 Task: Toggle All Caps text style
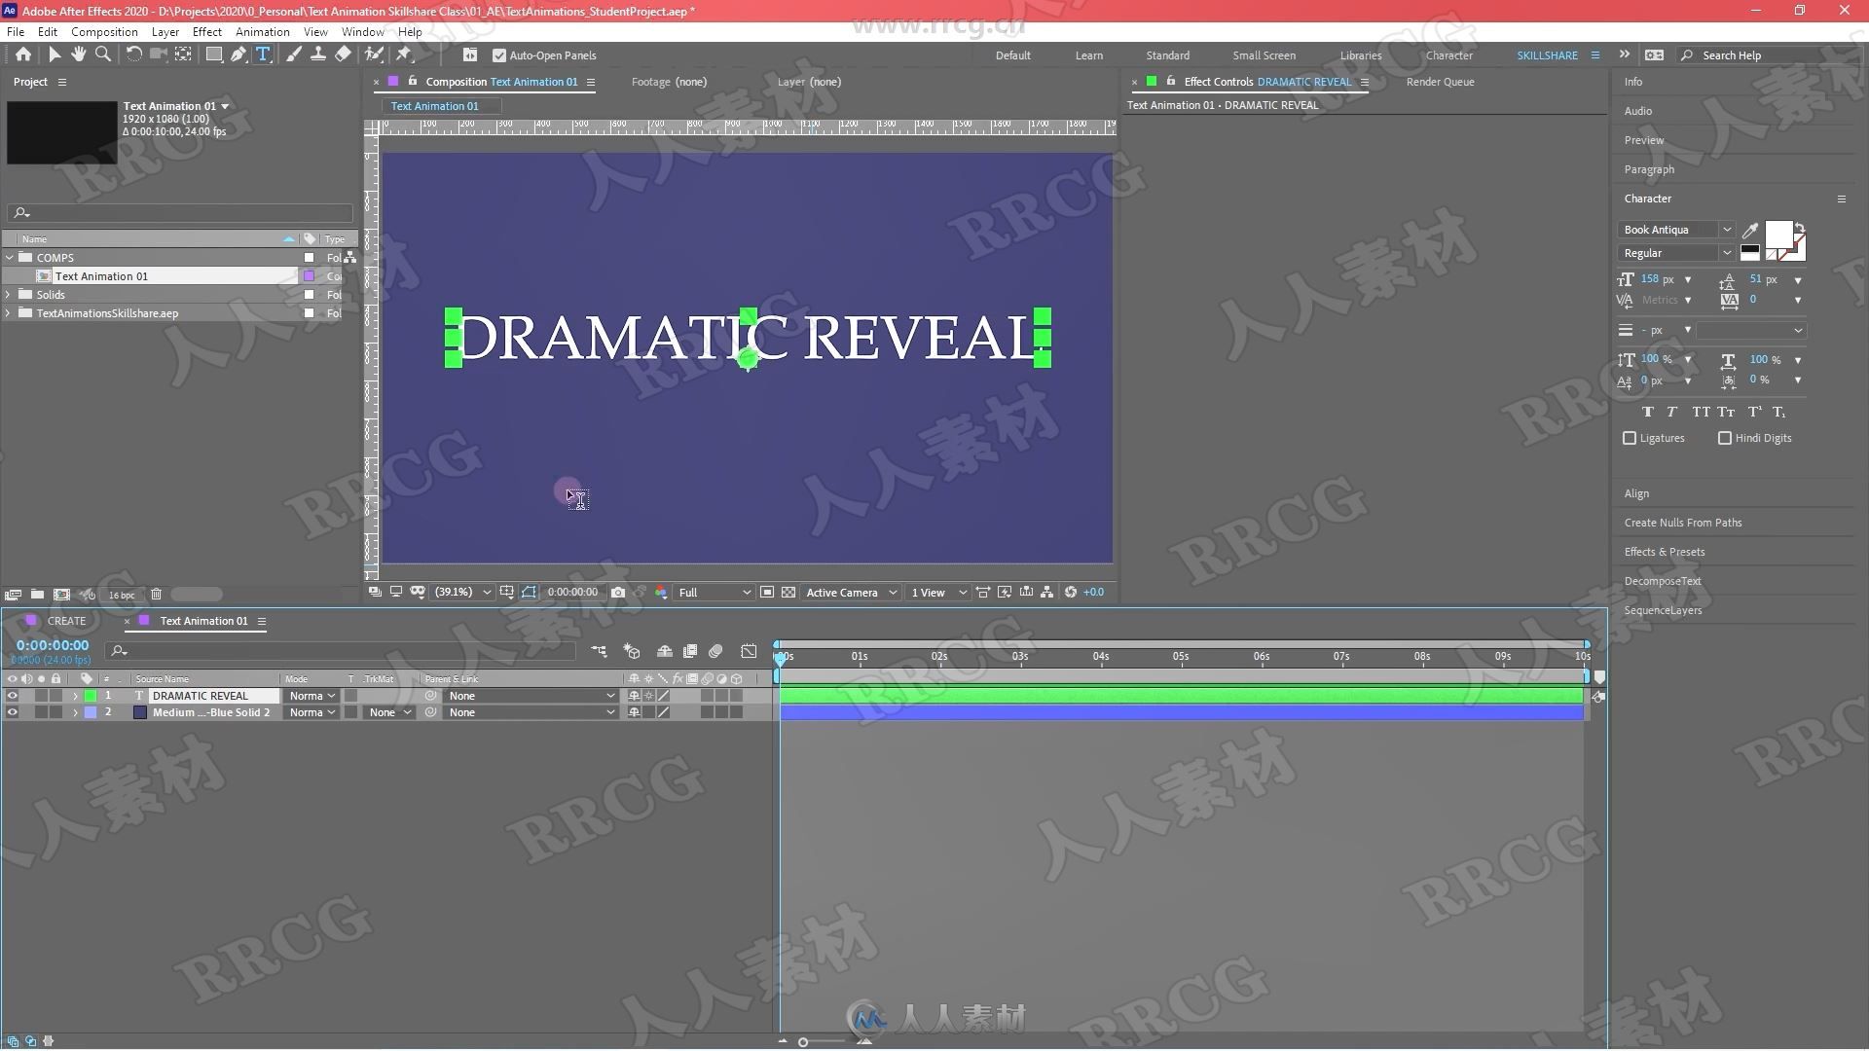(1701, 412)
